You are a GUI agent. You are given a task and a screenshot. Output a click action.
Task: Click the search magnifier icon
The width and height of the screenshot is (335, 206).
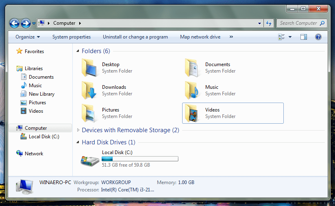[322, 23]
